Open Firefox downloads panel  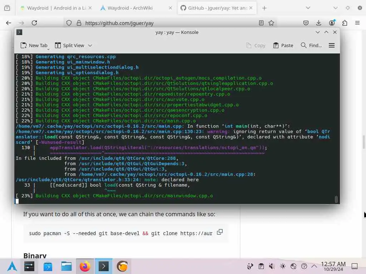(318, 23)
